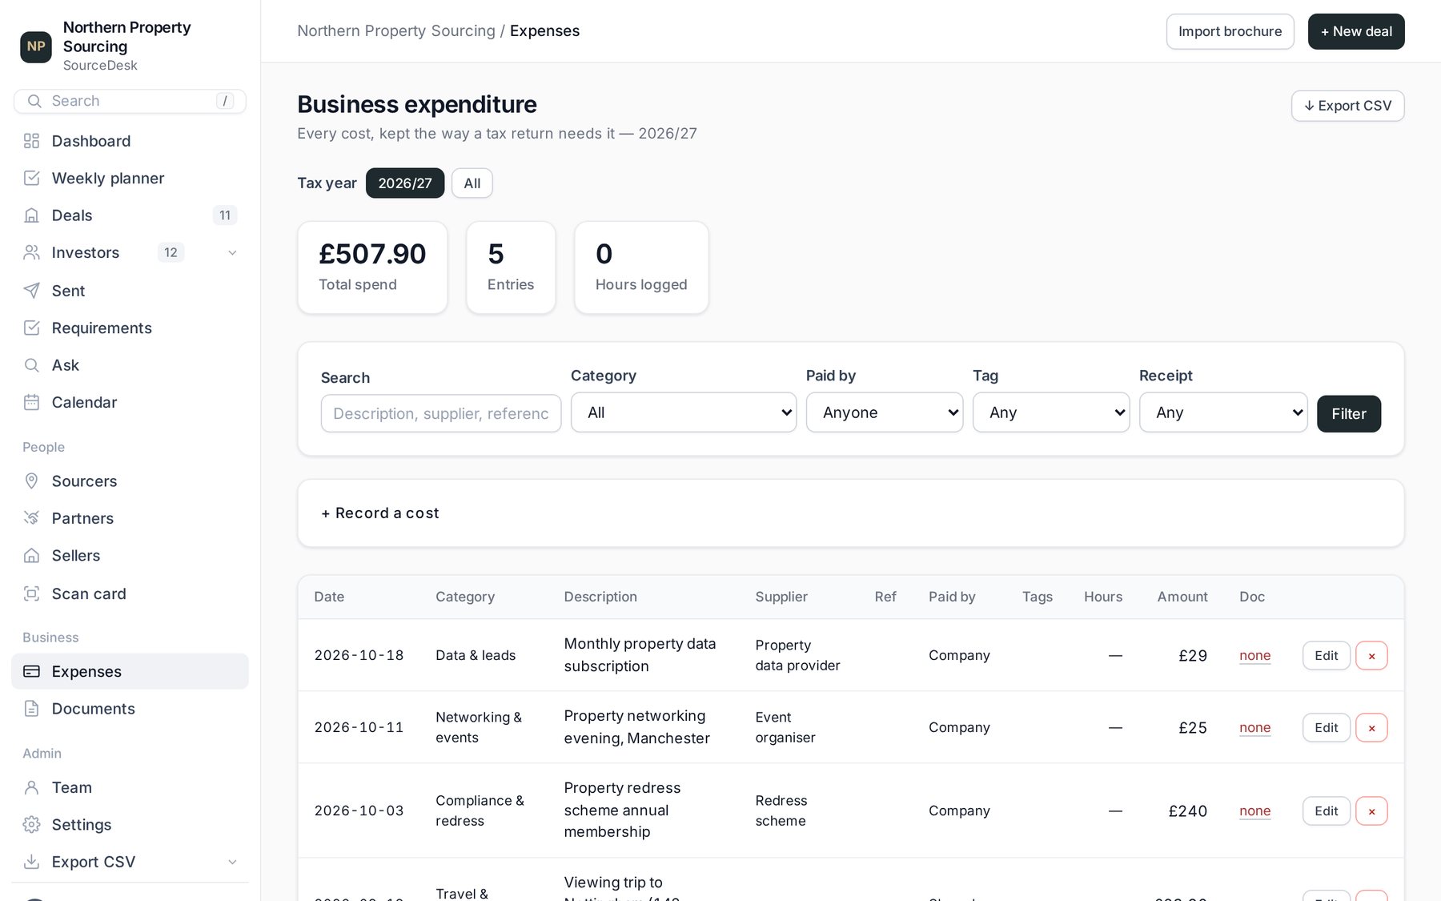Click the Amount column header
Screen dimensions: 1441x901
click(x=1182, y=597)
